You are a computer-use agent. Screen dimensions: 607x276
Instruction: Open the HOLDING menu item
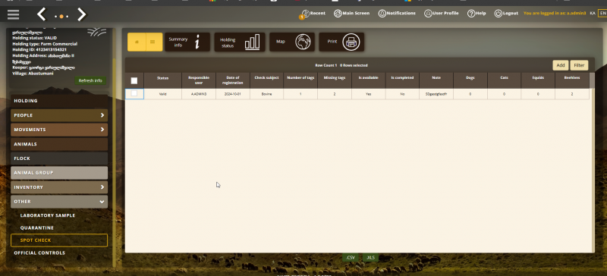click(x=59, y=101)
